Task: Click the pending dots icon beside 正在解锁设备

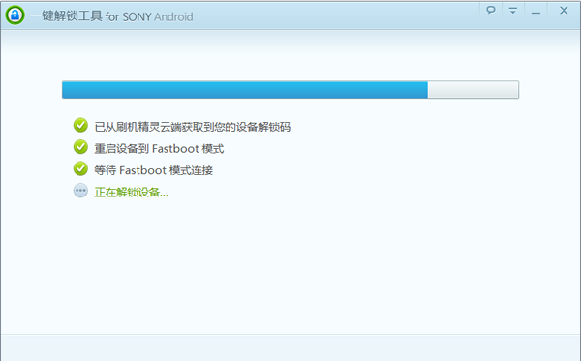Action: click(80, 191)
